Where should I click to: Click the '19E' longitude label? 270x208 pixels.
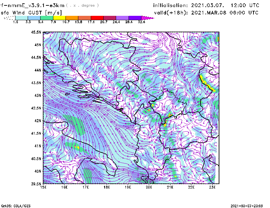tap(128, 187)
